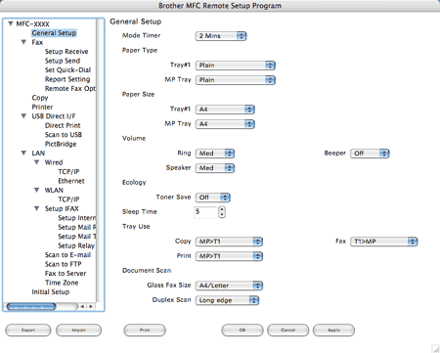
Task: Collapse the LAN disclosure triangle
Action: 23,153
